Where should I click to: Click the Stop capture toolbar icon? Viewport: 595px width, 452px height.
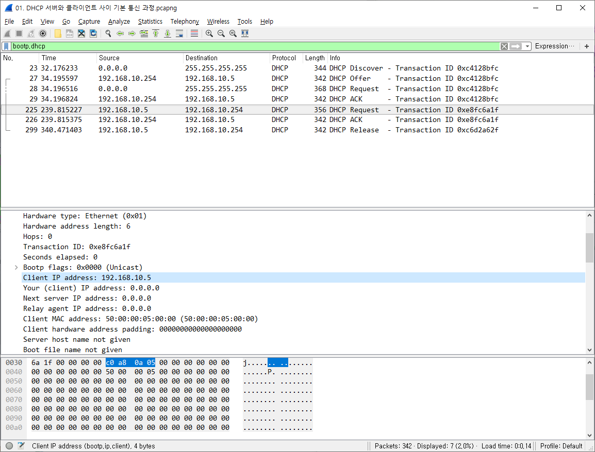19,34
